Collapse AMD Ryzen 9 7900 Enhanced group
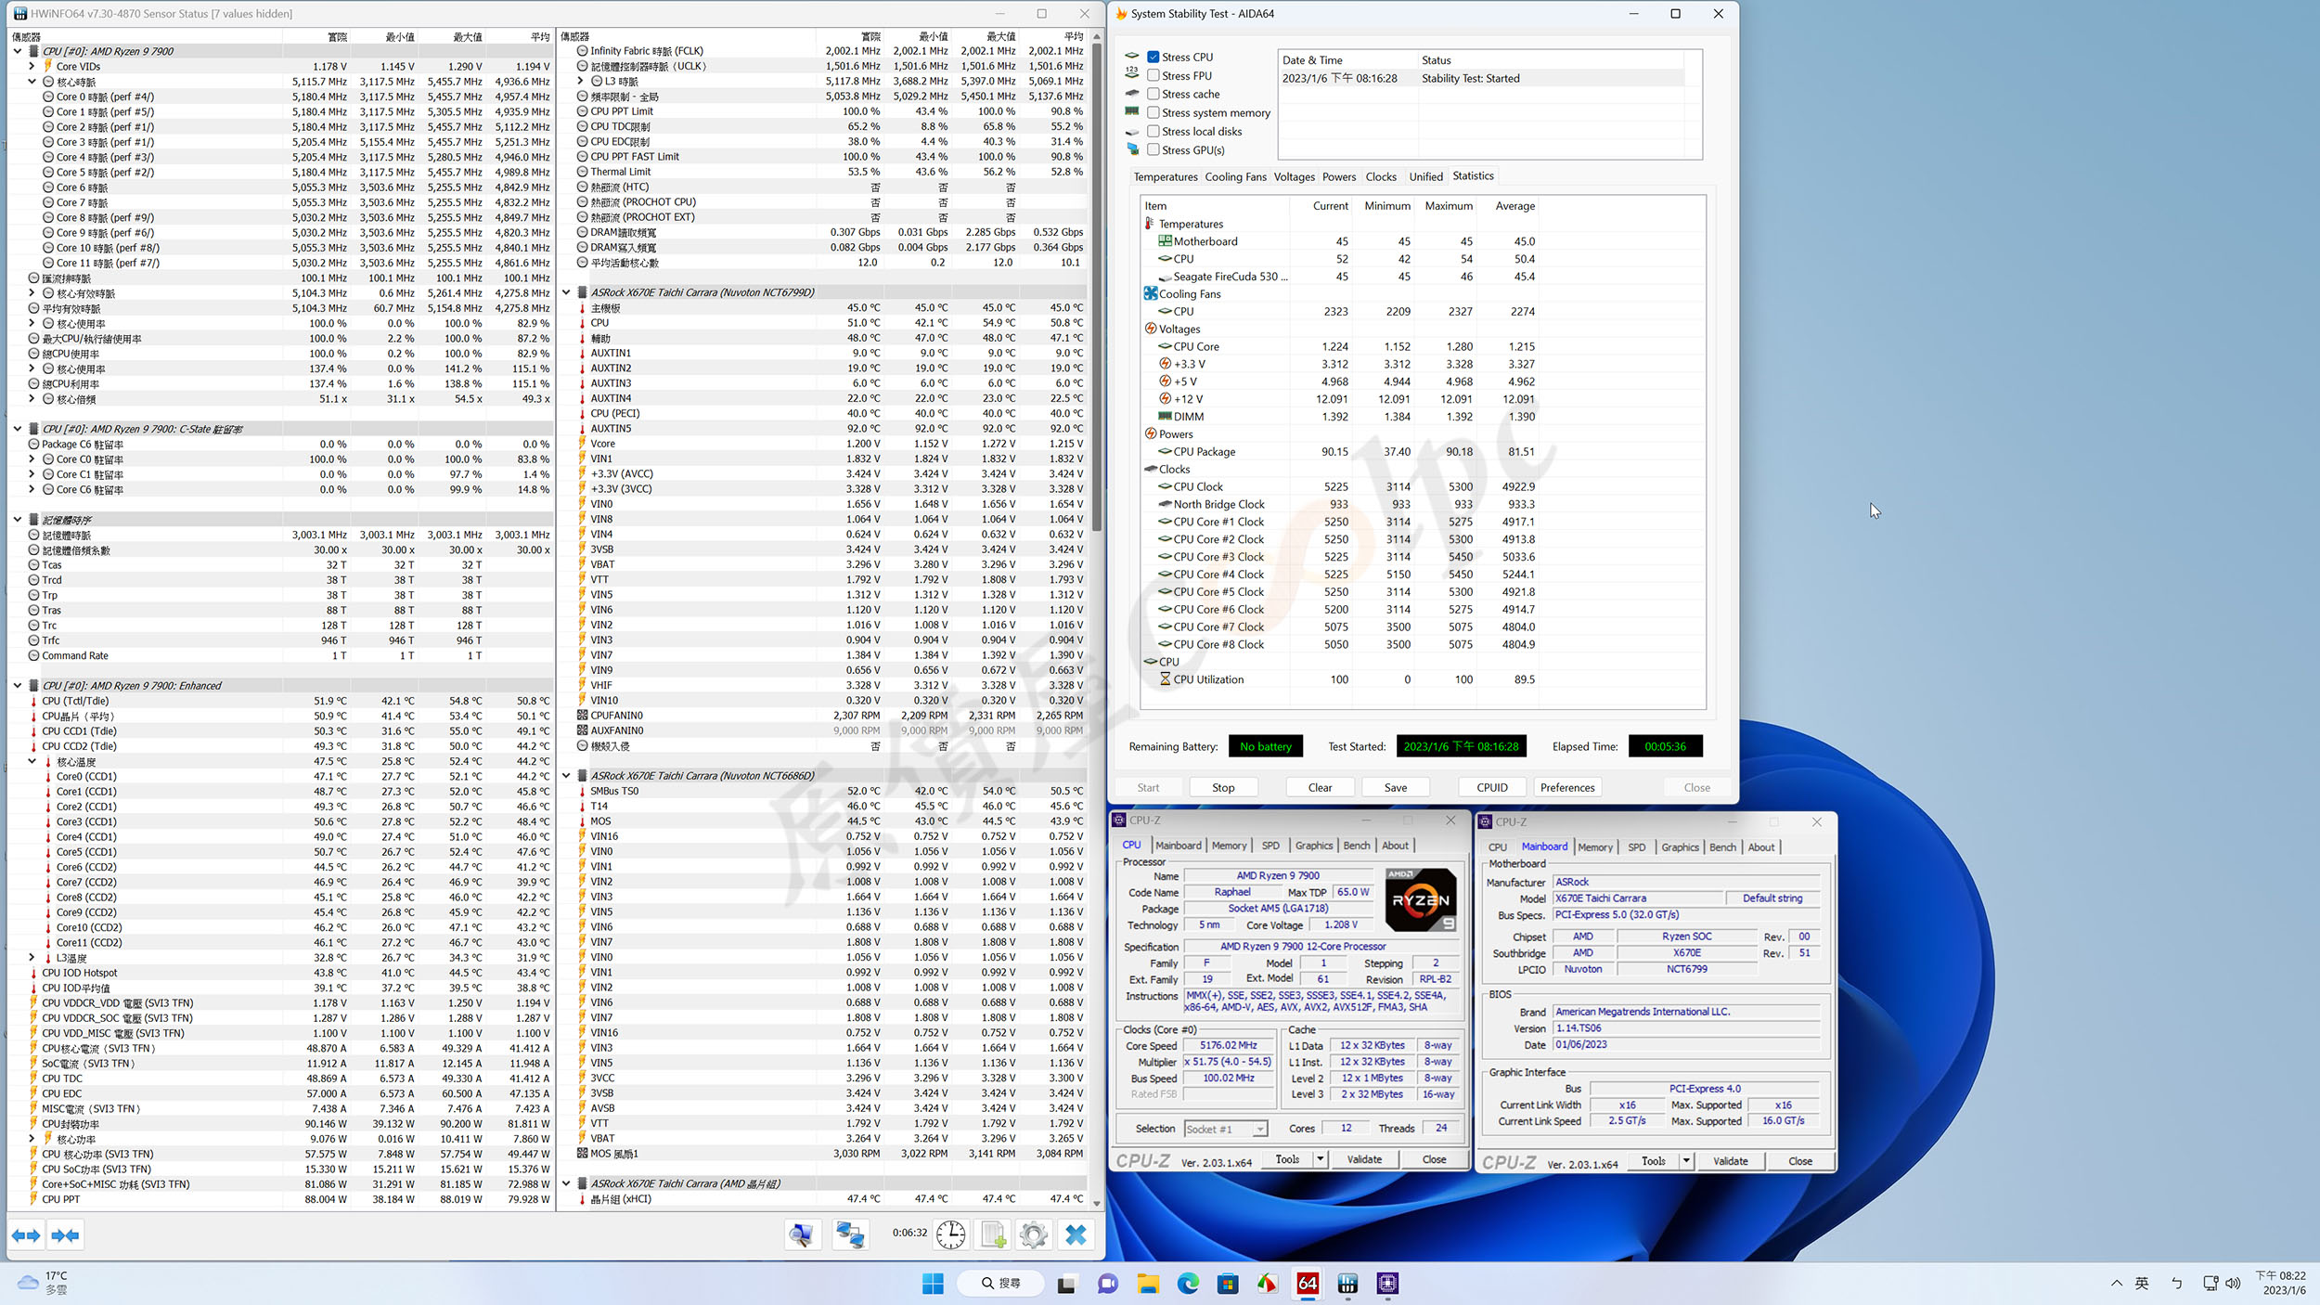The height and width of the screenshot is (1305, 2320). click(18, 686)
